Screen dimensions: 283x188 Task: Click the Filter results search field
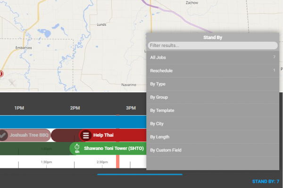click(x=212, y=46)
